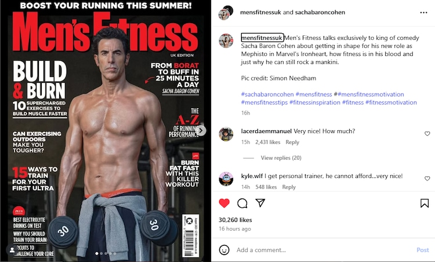Expand View replies (20)
The height and width of the screenshot is (262, 435).
coord(281,158)
